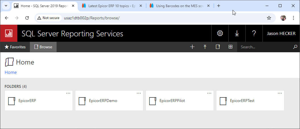Screen dimensions: 300x129
Task: Open the SSRS settings gear menu
Action: point(220,33)
